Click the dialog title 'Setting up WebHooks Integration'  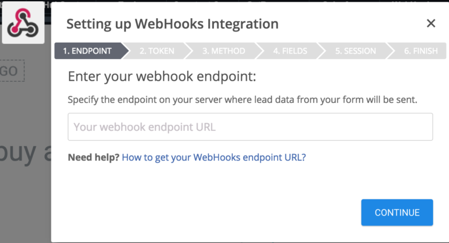(x=172, y=25)
